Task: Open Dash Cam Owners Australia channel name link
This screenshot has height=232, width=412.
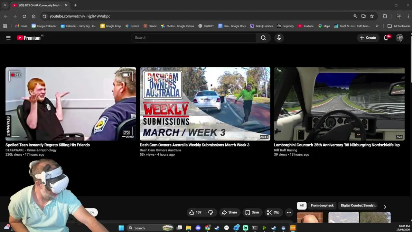Action: pos(160,150)
